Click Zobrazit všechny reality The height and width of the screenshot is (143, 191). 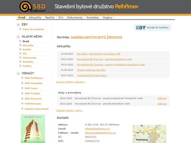70,111
